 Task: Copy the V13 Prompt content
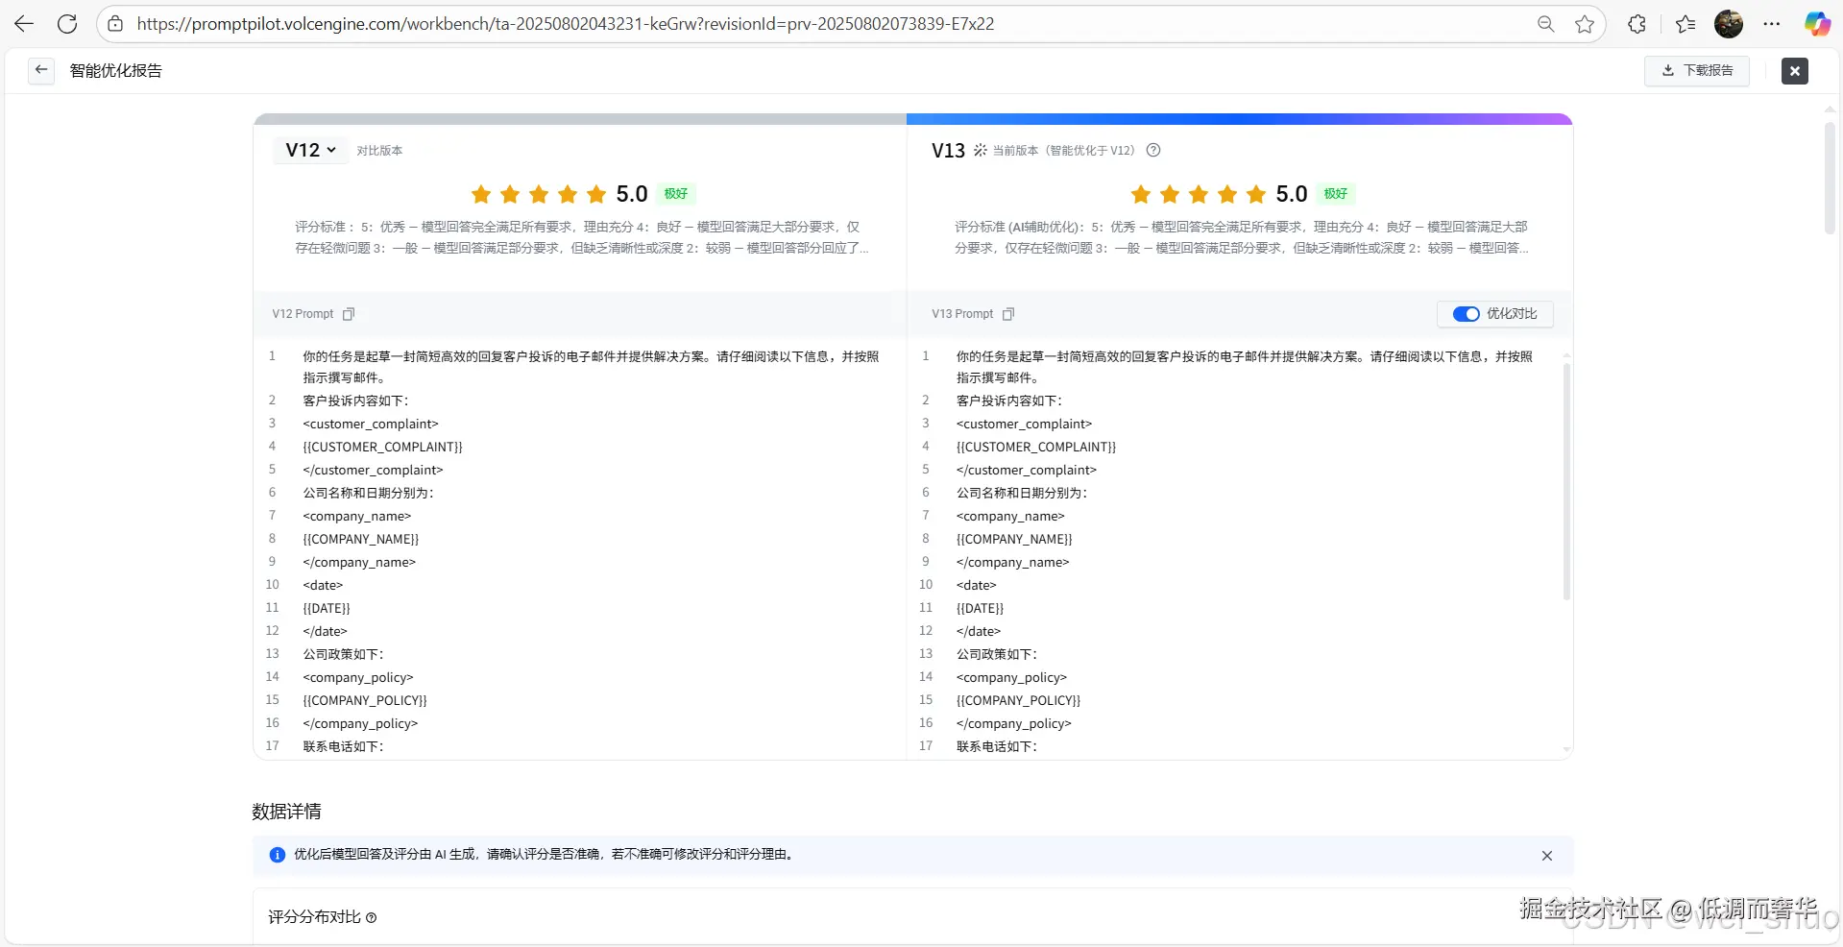point(1007,314)
